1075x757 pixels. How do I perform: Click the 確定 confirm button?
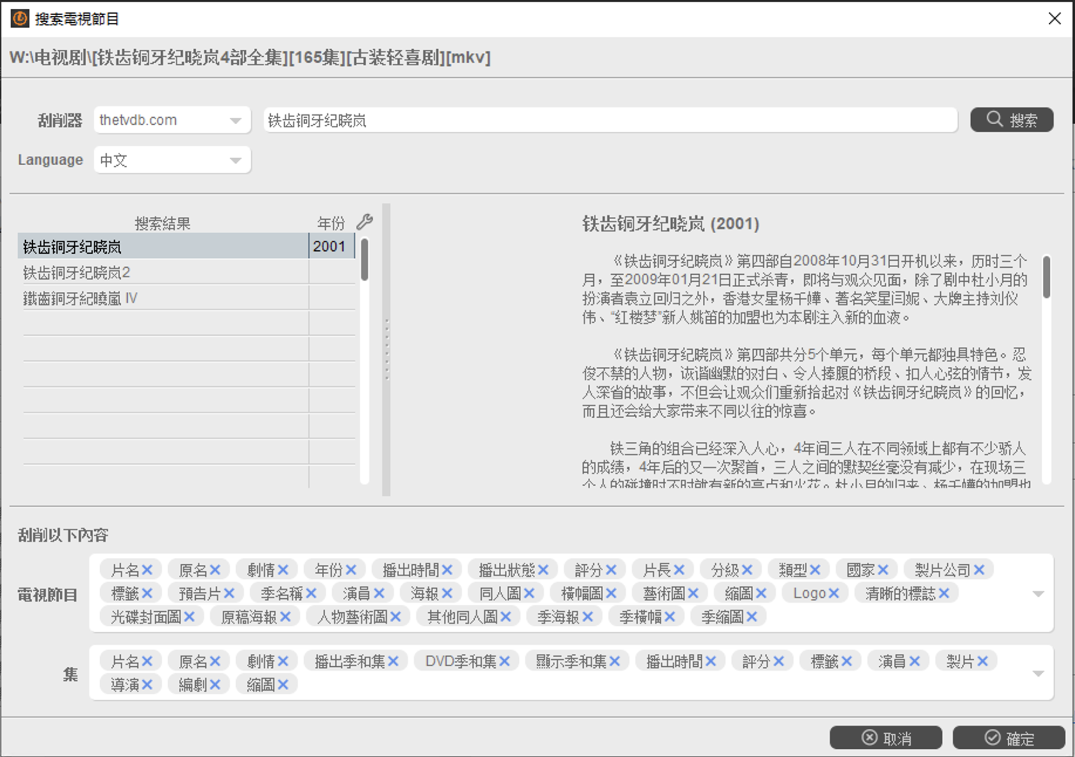coord(1009,738)
